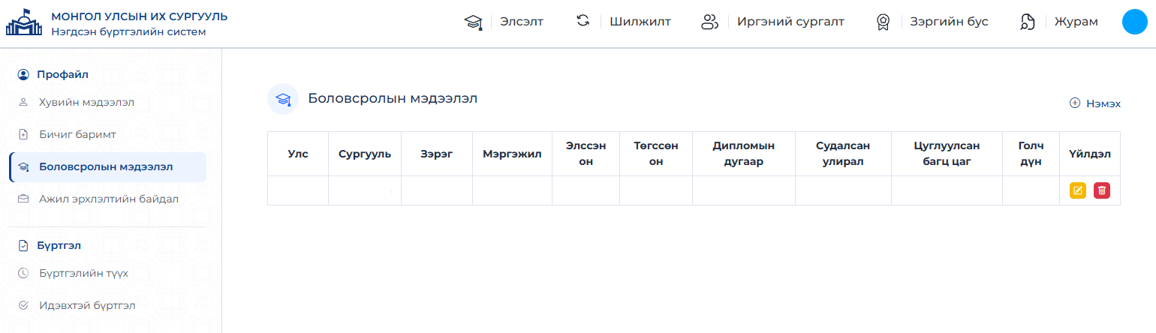Click the Боловсролын мэдээлэл page heading
1156x333 pixels.
[x=393, y=98]
